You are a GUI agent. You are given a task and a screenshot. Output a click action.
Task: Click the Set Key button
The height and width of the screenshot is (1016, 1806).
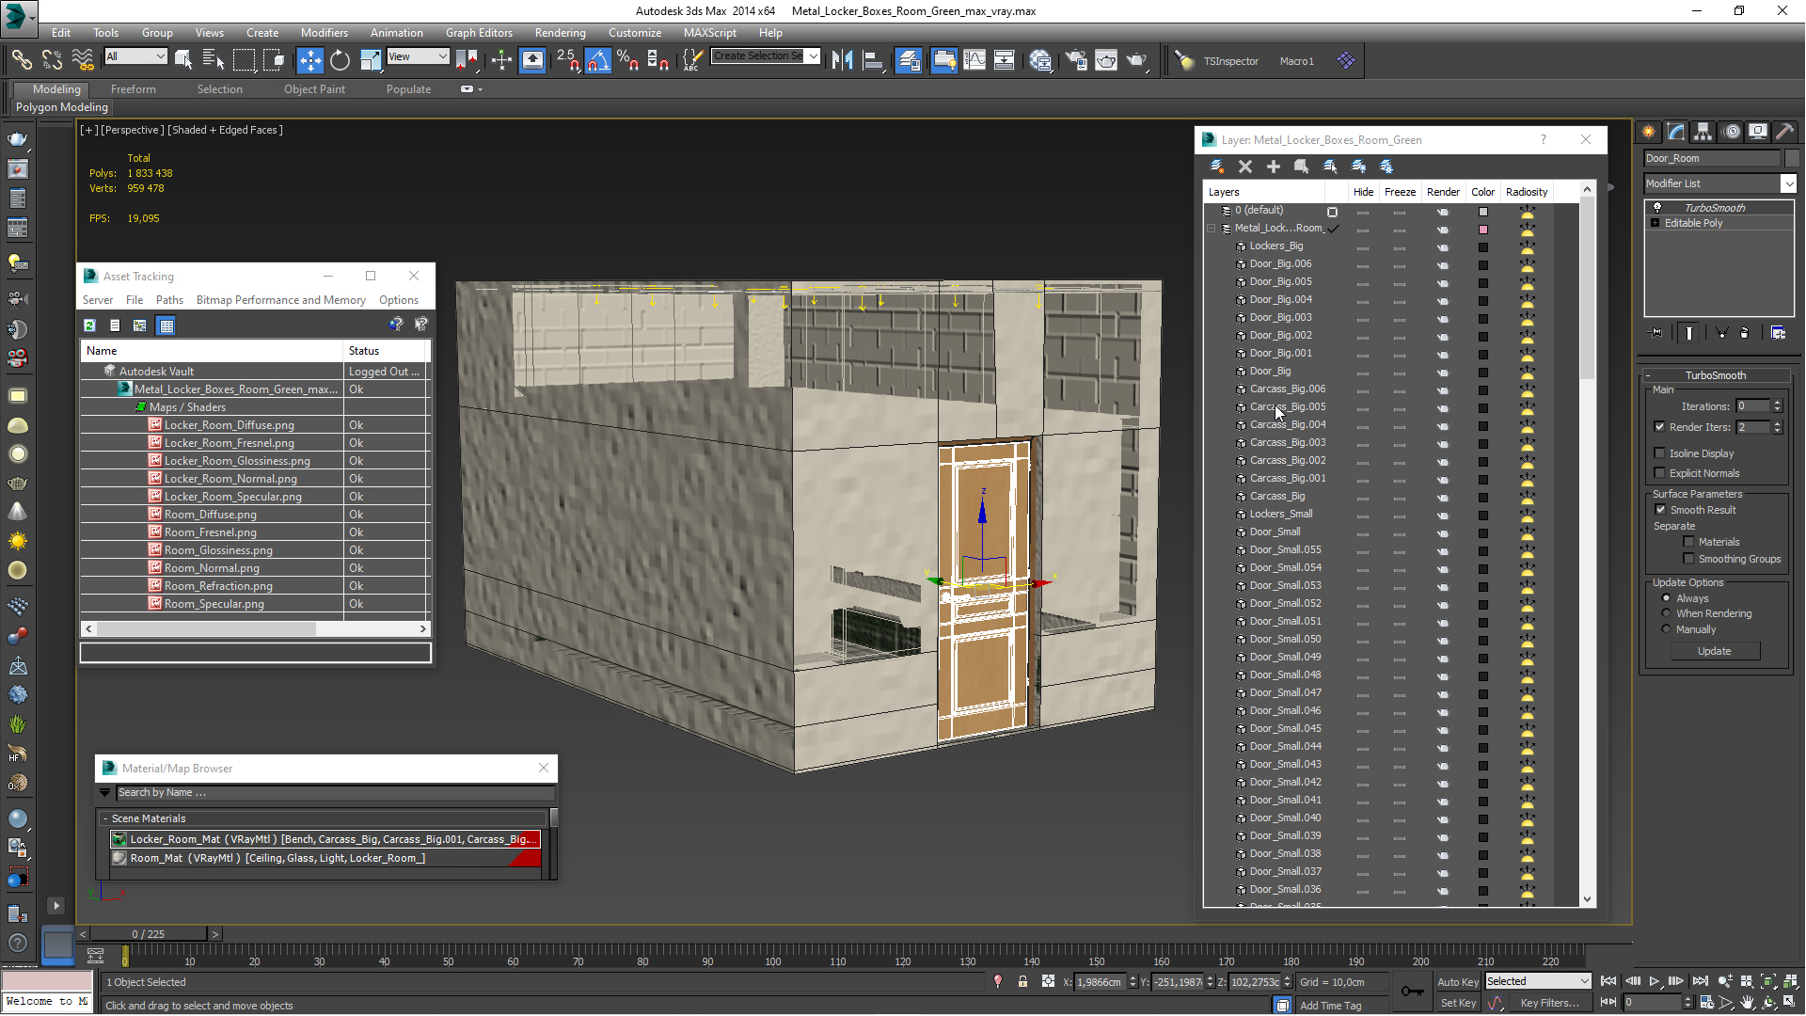point(1458,1003)
